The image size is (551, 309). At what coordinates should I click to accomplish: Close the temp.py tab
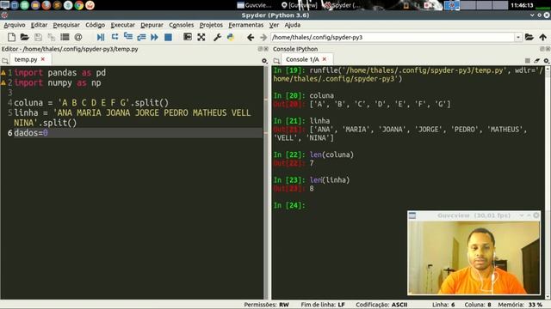point(43,59)
